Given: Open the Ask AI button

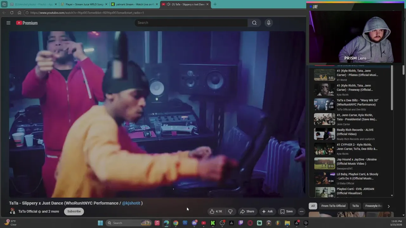Looking at the screenshot, I should pos(267,211).
